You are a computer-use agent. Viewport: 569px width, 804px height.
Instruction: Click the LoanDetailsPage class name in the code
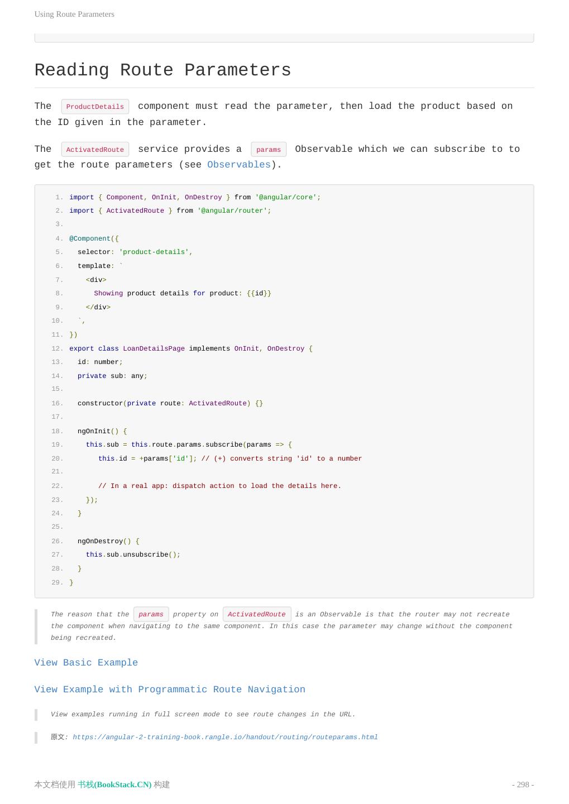pos(154,348)
